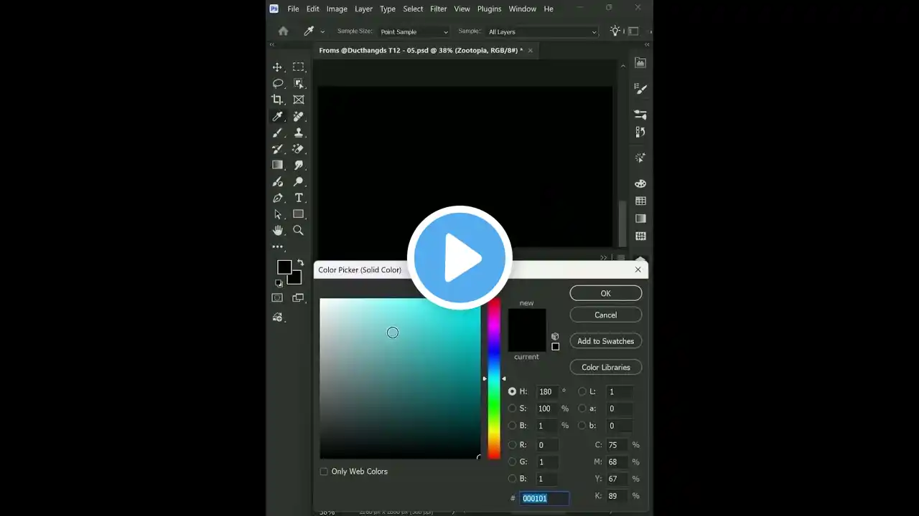919x516 pixels.
Task: Click the Cancel button
Action: (606, 315)
